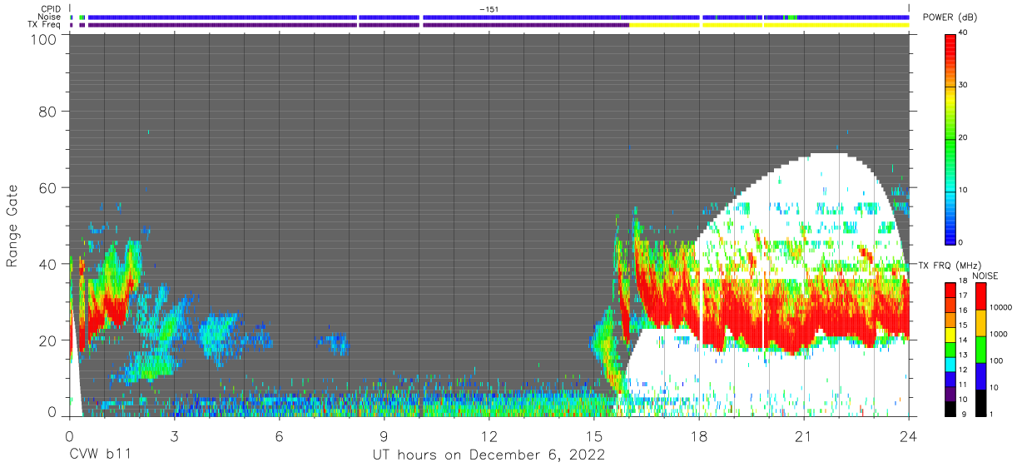The width and height of the screenshot is (1022, 472).
Task: Click the black 1-10 swatch in NOISE legend
Action: click(980, 402)
